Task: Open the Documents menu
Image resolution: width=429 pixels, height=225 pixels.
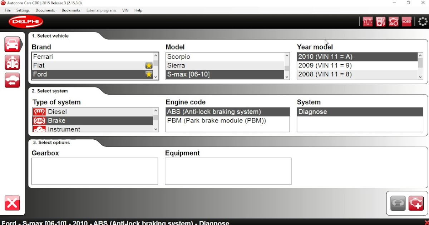Action: [45, 10]
